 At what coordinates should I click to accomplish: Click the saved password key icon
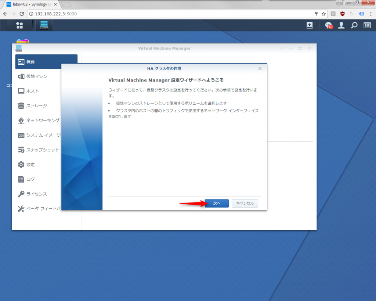point(316,14)
